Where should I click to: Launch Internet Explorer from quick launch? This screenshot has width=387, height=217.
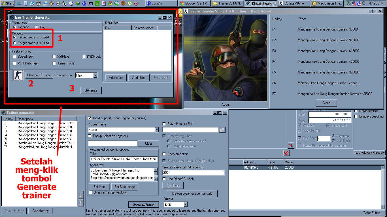tap(32, 3)
